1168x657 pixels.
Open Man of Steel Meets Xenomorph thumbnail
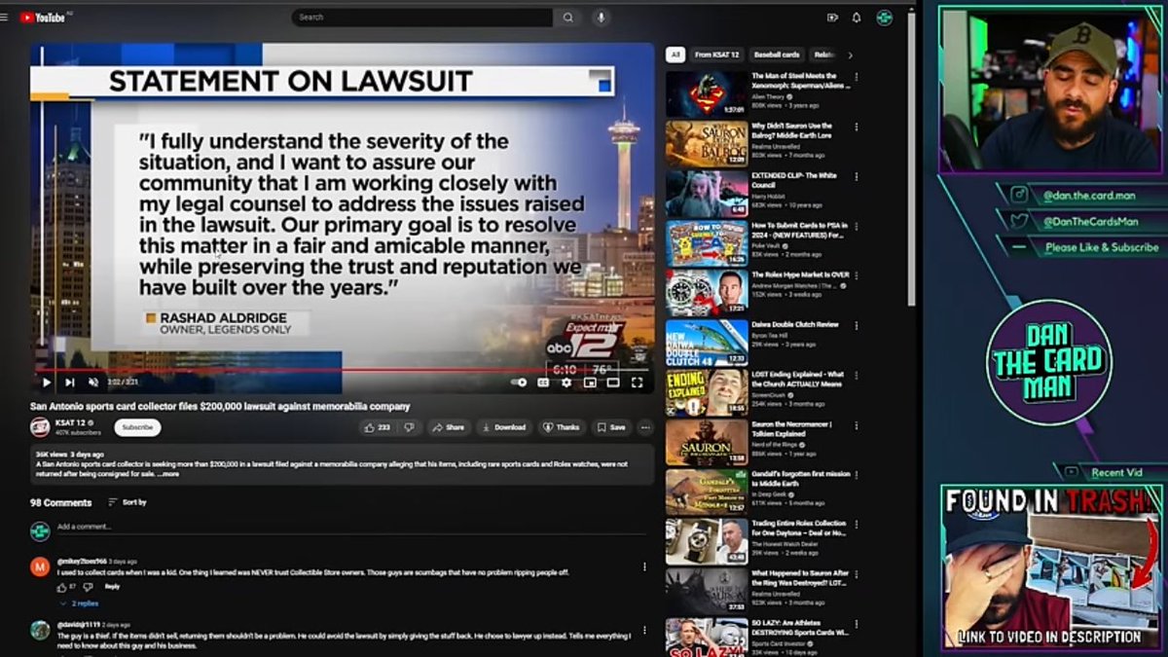point(707,94)
